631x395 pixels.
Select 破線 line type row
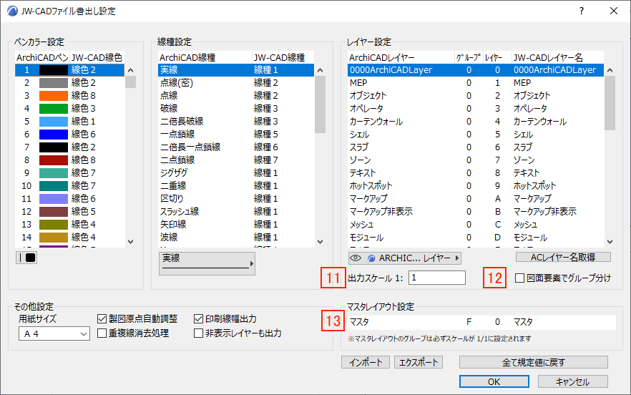pyautogui.click(x=236, y=109)
